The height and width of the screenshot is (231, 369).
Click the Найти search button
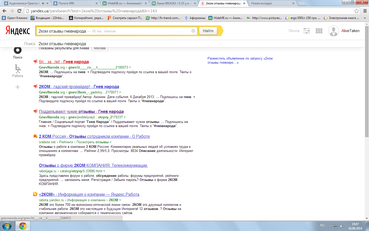pyautogui.click(x=208, y=31)
